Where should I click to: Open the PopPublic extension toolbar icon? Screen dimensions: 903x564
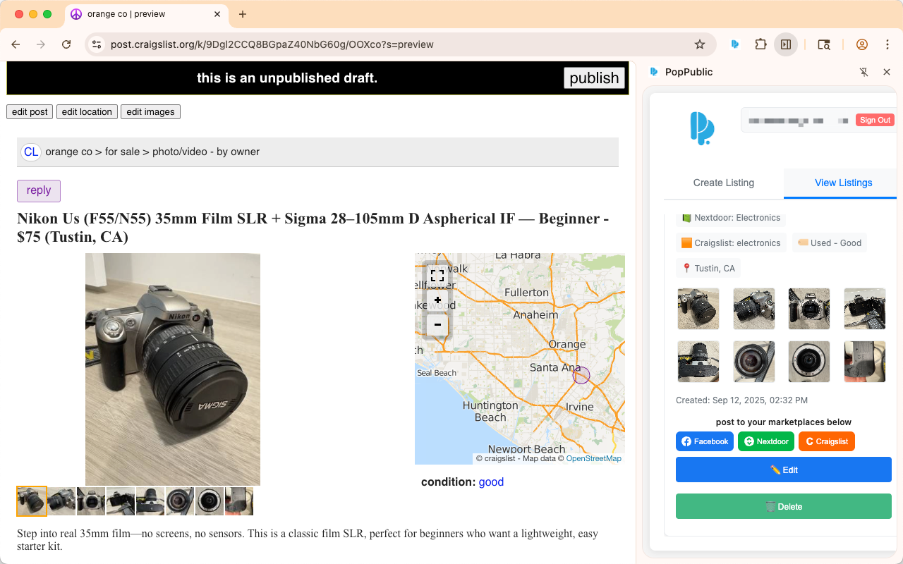coord(735,44)
